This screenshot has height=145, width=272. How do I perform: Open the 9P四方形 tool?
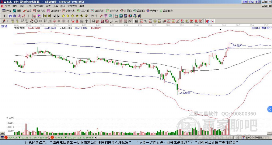point(54,11)
